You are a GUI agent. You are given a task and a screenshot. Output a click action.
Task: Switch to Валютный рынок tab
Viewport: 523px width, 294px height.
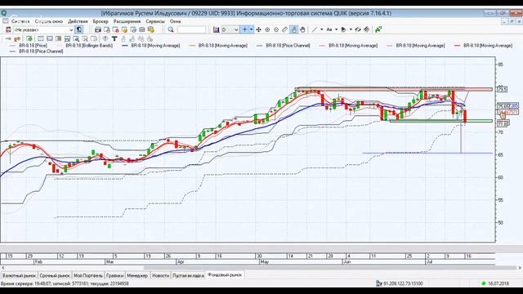click(19, 276)
